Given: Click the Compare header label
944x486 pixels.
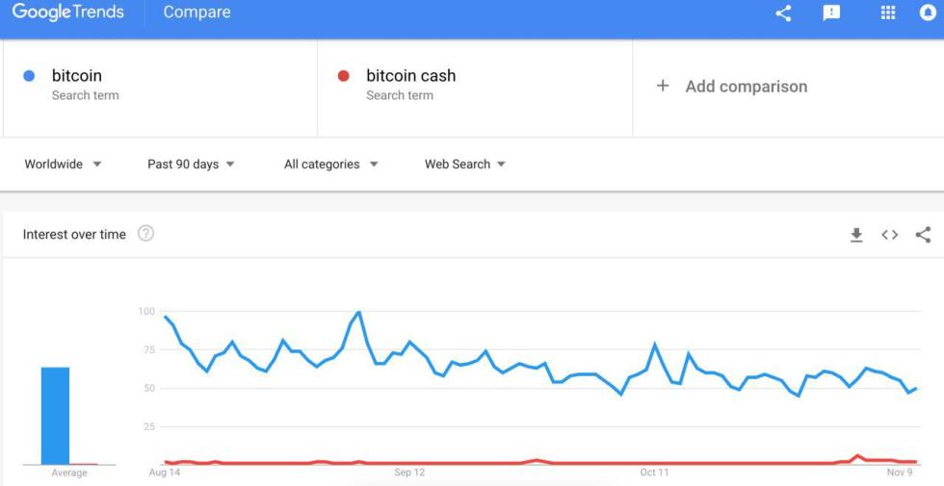Looking at the screenshot, I should click(197, 13).
